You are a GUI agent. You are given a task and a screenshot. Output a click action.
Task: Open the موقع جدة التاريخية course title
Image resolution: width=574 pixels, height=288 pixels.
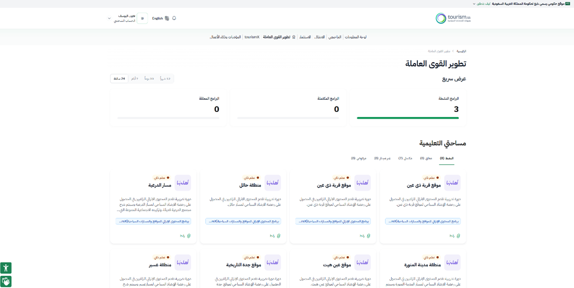coord(244,265)
